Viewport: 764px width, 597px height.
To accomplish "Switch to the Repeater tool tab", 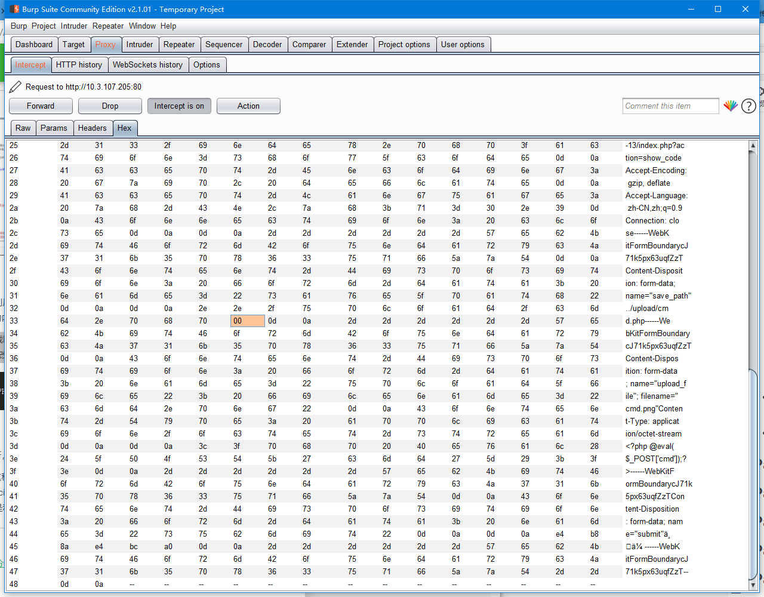I will (179, 44).
